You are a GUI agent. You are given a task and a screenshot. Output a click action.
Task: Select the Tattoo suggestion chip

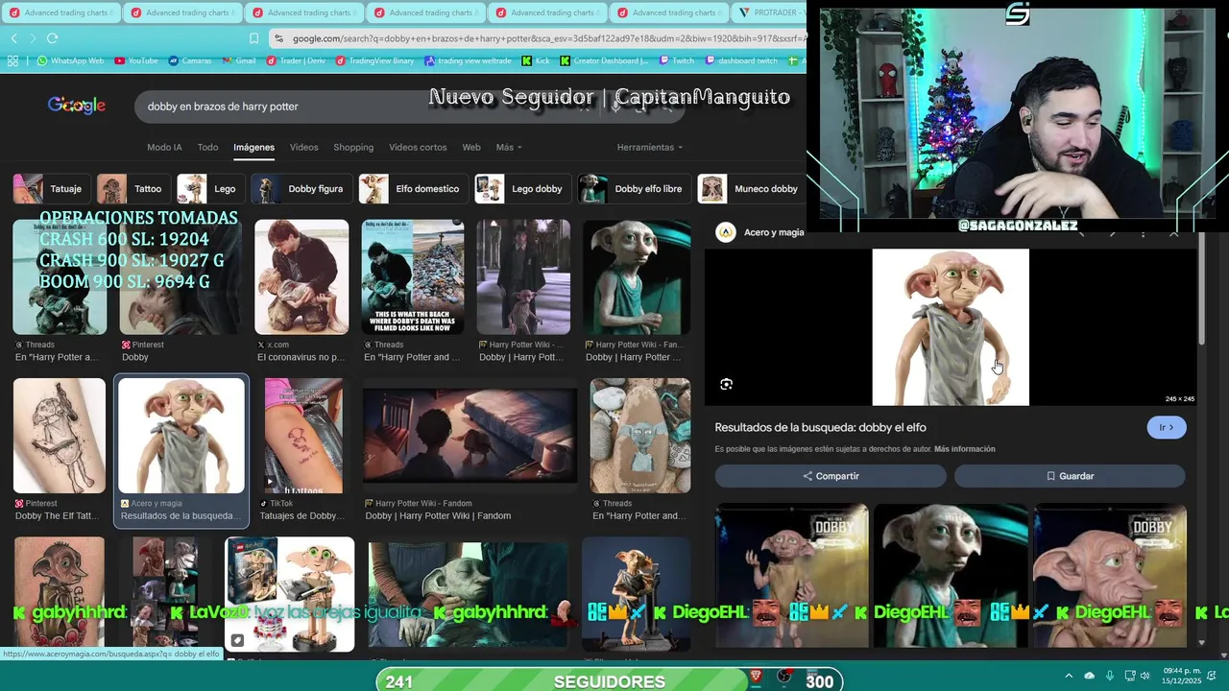point(133,189)
